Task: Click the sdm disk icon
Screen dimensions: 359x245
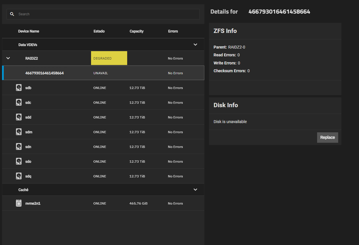Action: click(19, 132)
